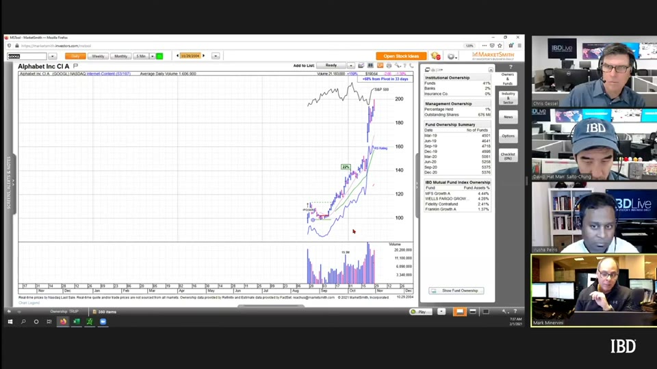Select the orange full-panel layout button
Image resolution: width=657 pixels, height=369 pixels.
(x=460, y=312)
